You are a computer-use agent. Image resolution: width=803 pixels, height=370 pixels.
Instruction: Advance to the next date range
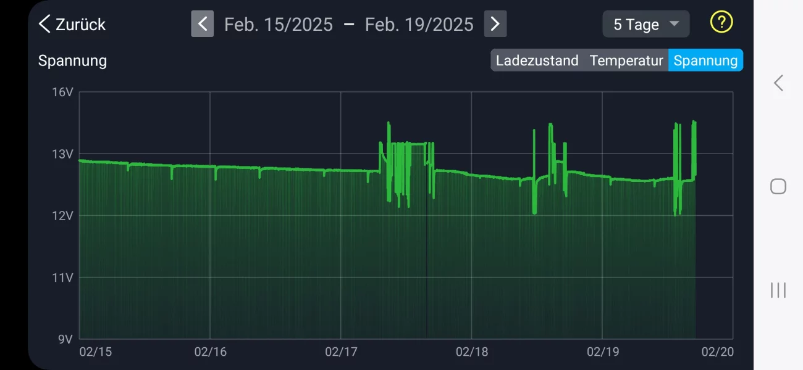point(495,24)
